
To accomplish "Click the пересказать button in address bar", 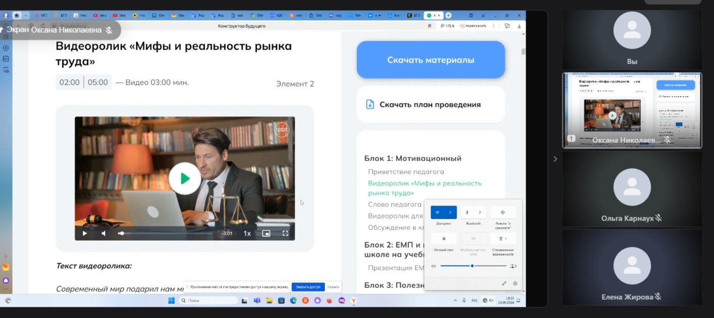I will 474,26.
